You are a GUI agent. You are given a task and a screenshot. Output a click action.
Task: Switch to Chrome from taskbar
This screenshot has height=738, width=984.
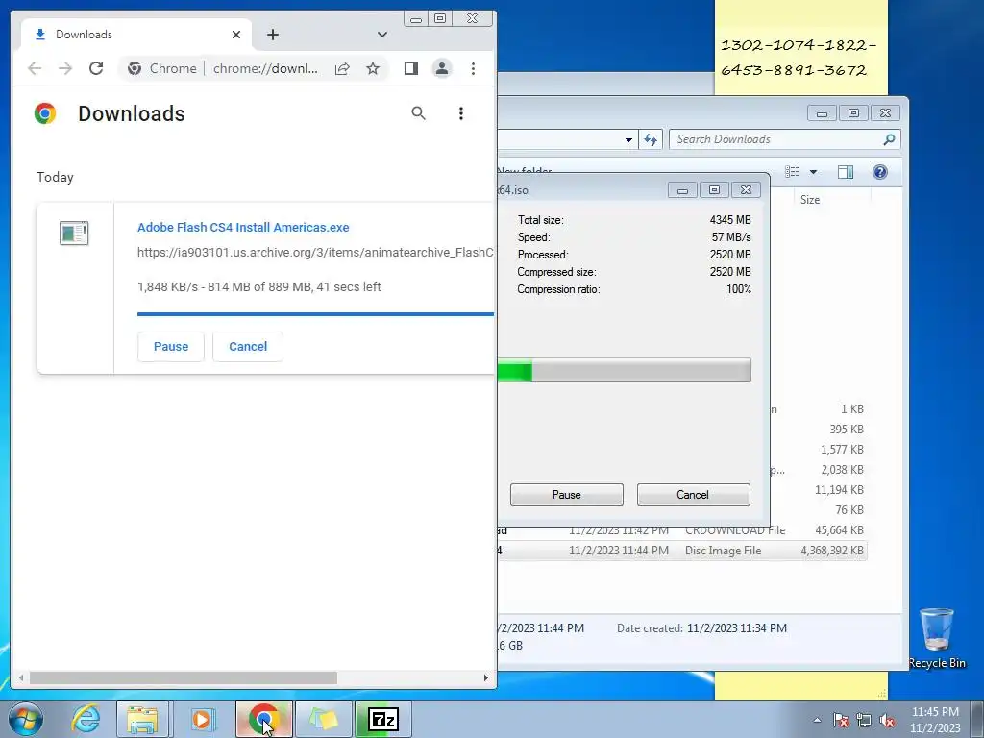click(263, 719)
